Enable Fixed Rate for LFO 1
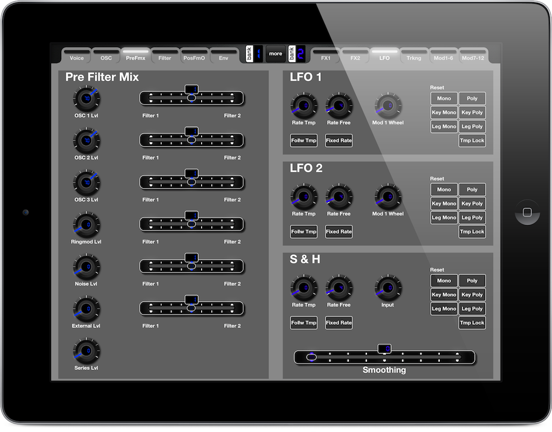The image size is (552, 432). pos(338,140)
